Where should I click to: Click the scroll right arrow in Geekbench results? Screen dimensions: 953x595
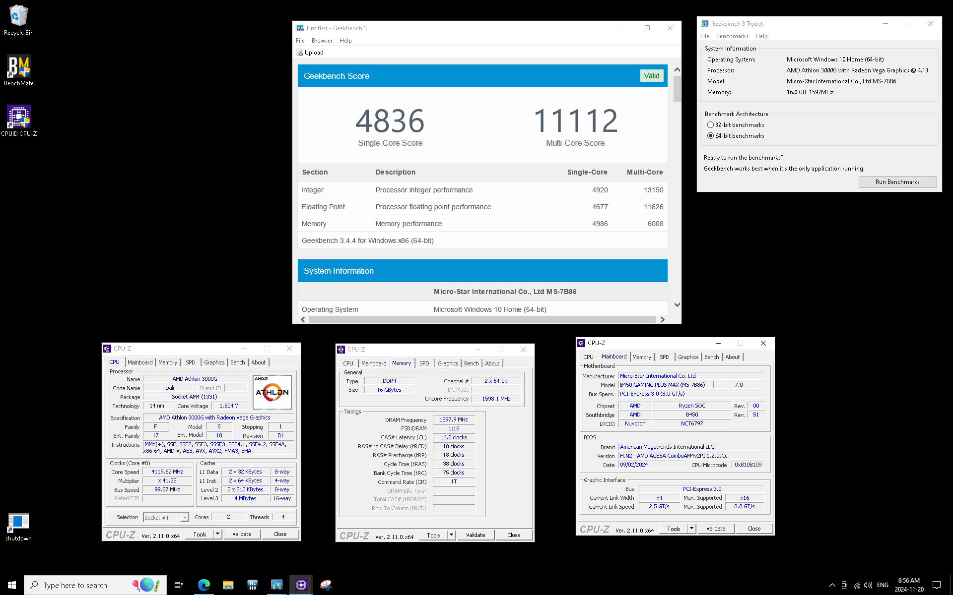click(662, 320)
